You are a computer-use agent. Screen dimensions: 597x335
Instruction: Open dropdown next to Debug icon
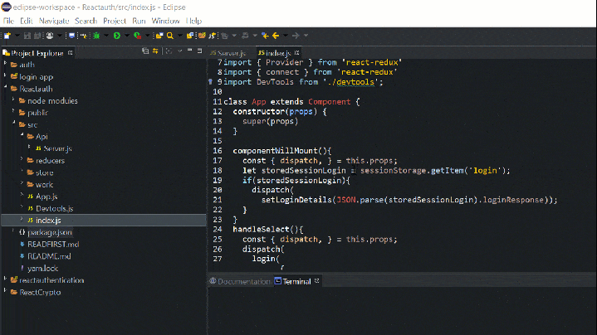tap(106, 36)
